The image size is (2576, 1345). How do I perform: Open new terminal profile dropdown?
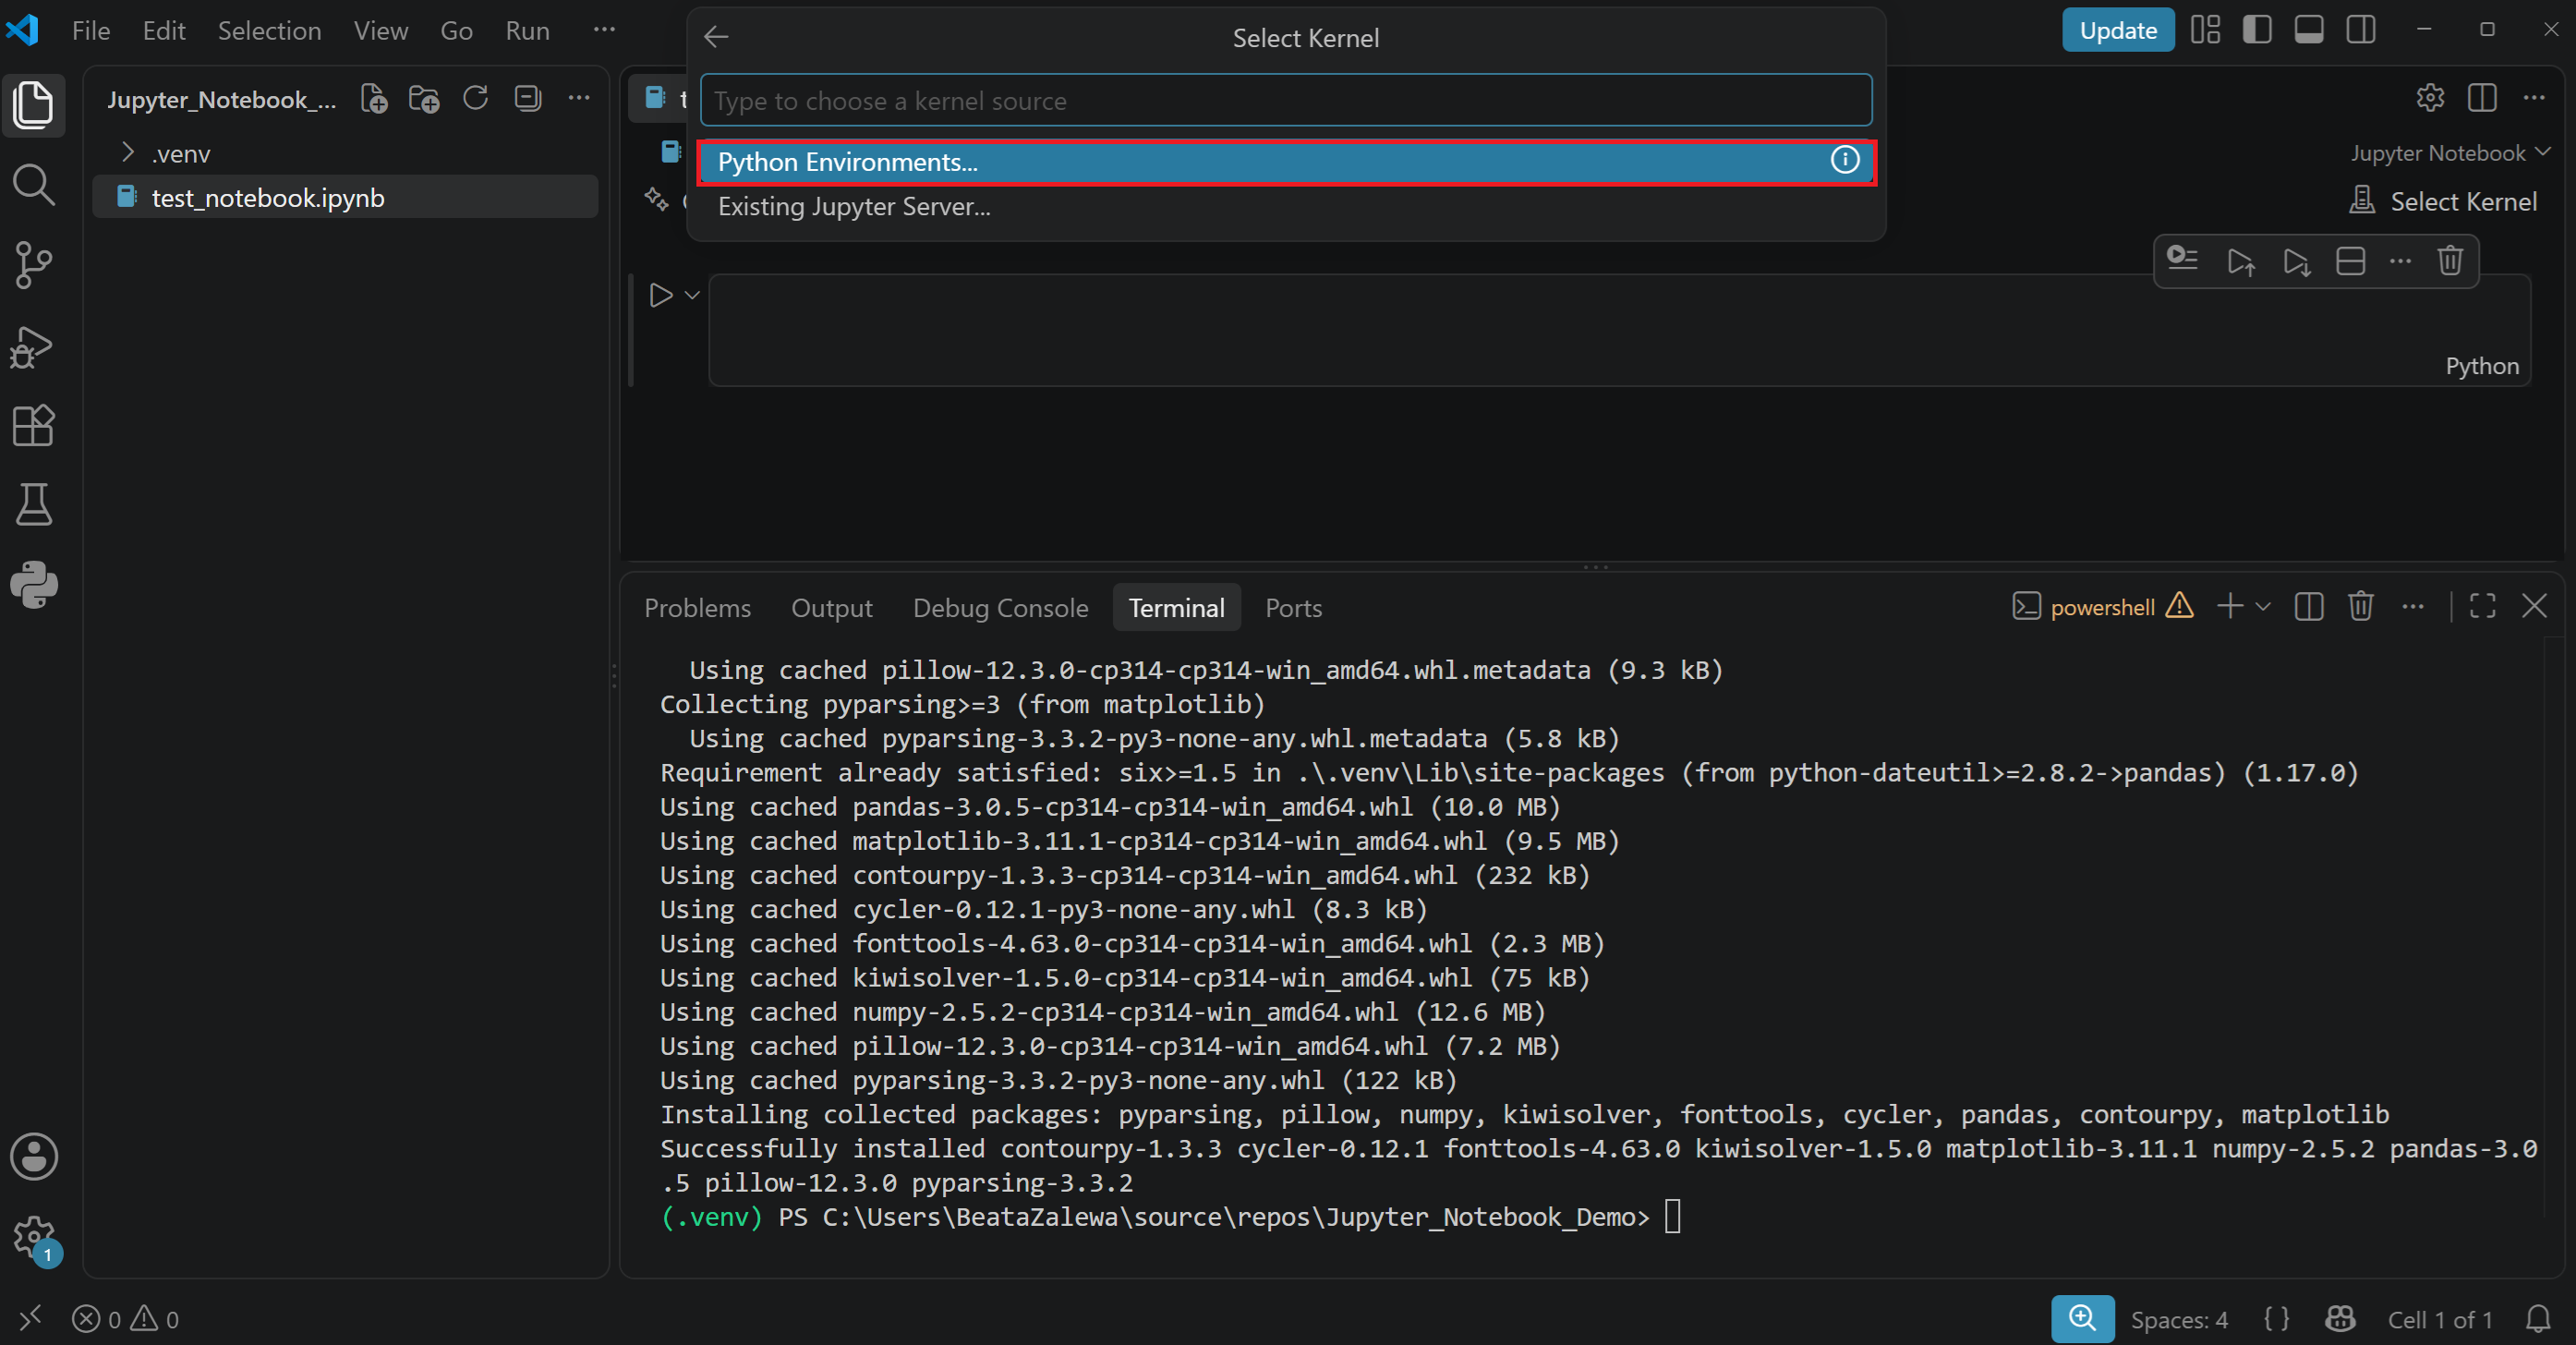[2263, 607]
